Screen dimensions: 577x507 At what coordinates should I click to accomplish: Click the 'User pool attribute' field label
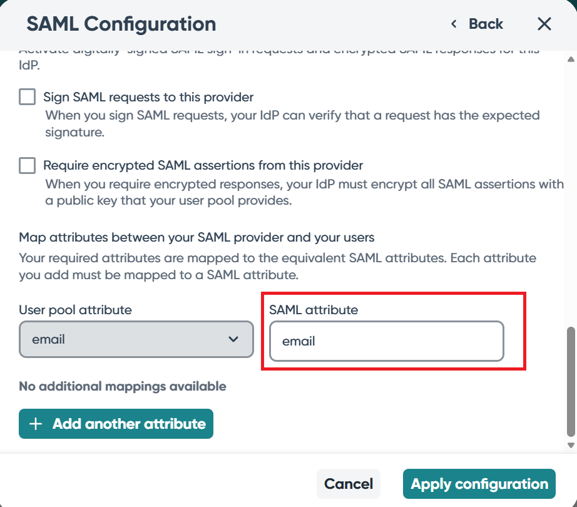(75, 310)
